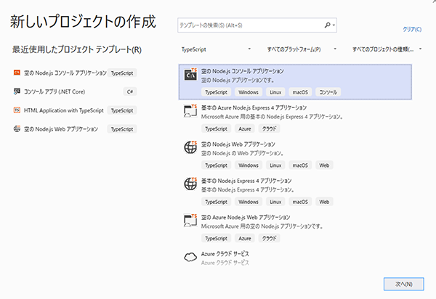Select 基本の Node.js Express 4 アプリケーション template title
Image resolution: width=436 pixels, height=299 pixels.
click(x=246, y=181)
